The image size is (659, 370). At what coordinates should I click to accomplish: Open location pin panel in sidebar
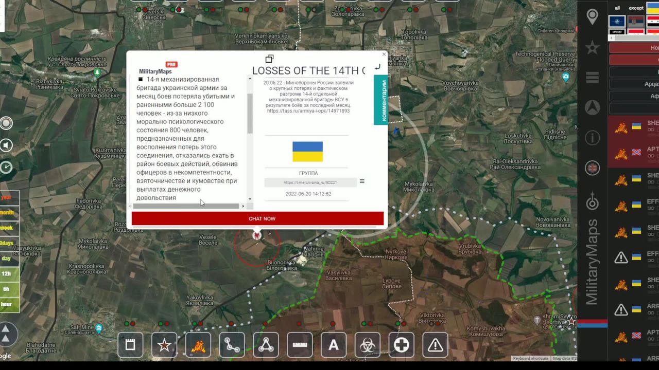pyautogui.click(x=593, y=17)
